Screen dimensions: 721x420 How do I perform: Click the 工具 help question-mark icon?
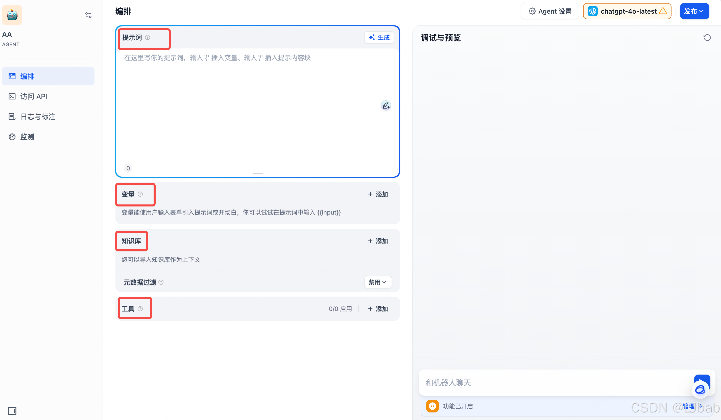pos(140,309)
